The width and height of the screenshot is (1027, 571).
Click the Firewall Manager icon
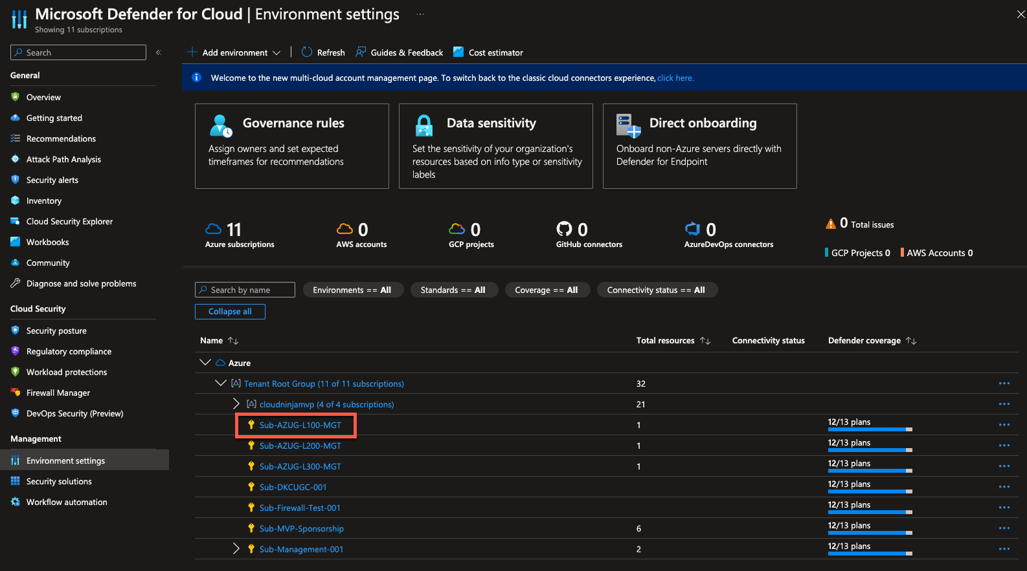[x=16, y=393]
